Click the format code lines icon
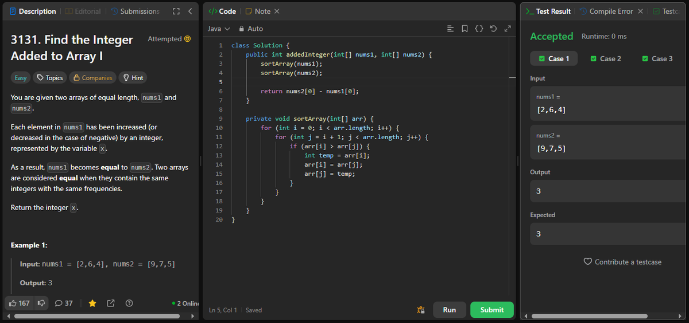Viewport: 689px width, 323px height. [x=451, y=29]
